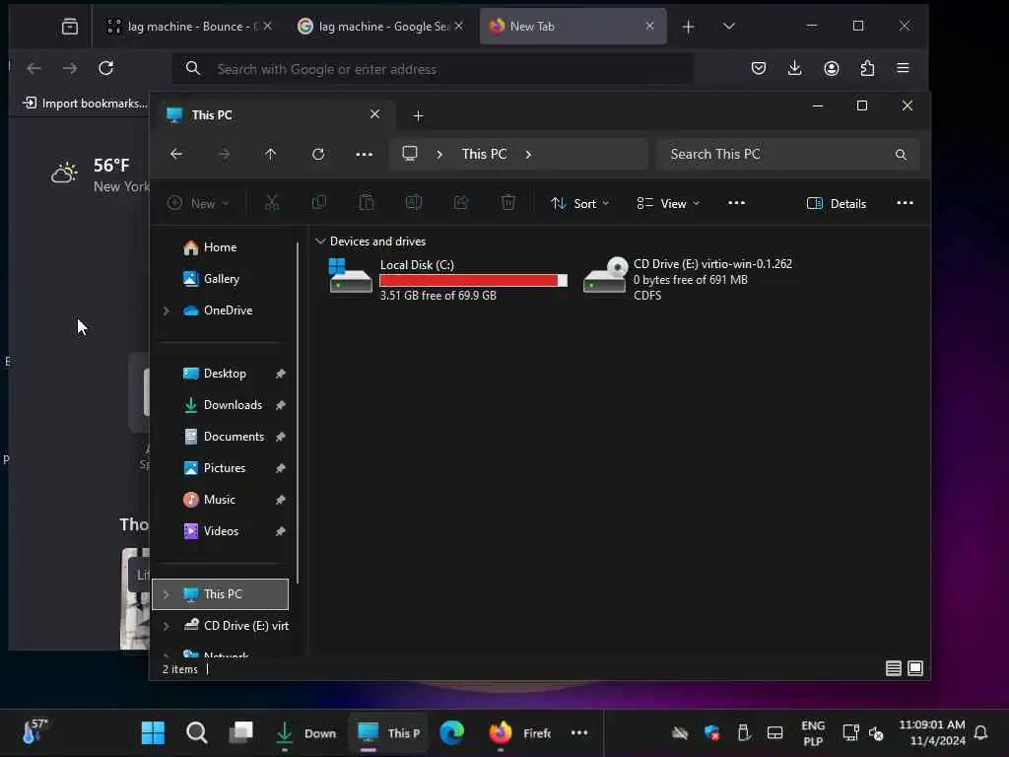Launch Microsoft Edge from the taskbar
The height and width of the screenshot is (757, 1009).
click(451, 732)
